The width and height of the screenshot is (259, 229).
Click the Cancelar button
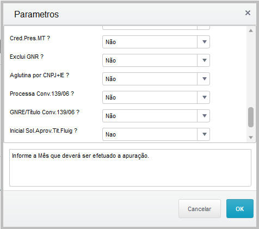200,209
